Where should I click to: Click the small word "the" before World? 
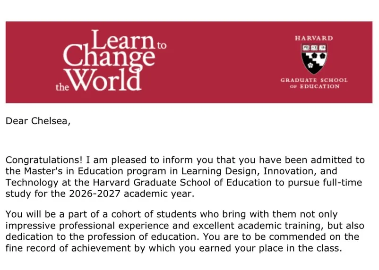(62, 87)
